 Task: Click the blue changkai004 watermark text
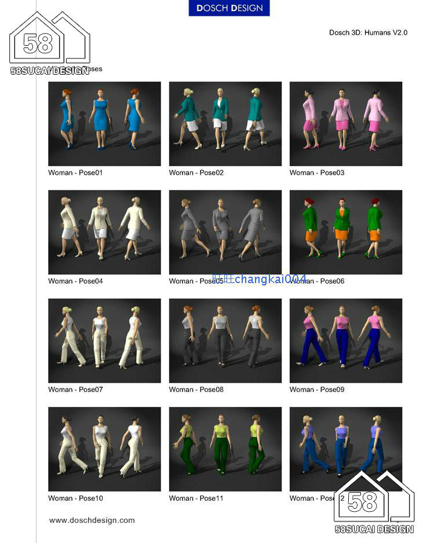[x=260, y=279]
